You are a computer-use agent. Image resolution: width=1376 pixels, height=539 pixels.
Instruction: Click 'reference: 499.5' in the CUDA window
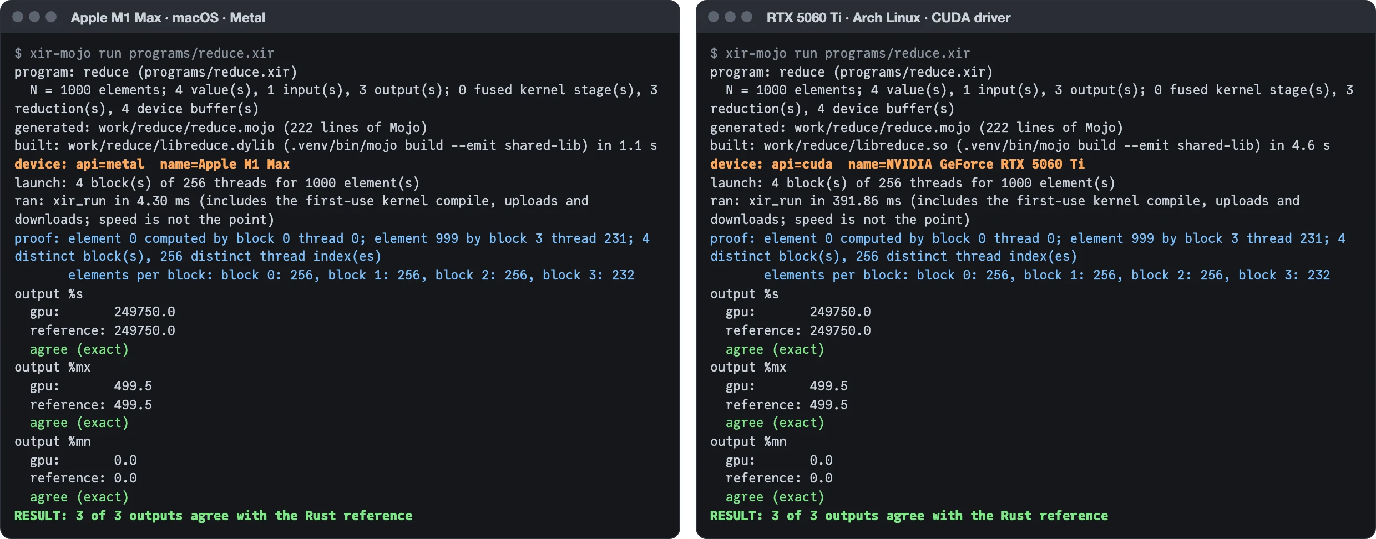click(787, 405)
